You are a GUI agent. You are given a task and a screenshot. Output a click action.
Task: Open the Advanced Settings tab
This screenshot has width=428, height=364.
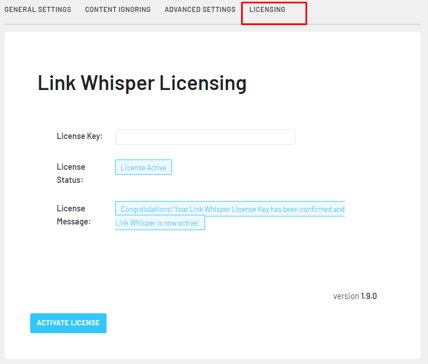(200, 10)
